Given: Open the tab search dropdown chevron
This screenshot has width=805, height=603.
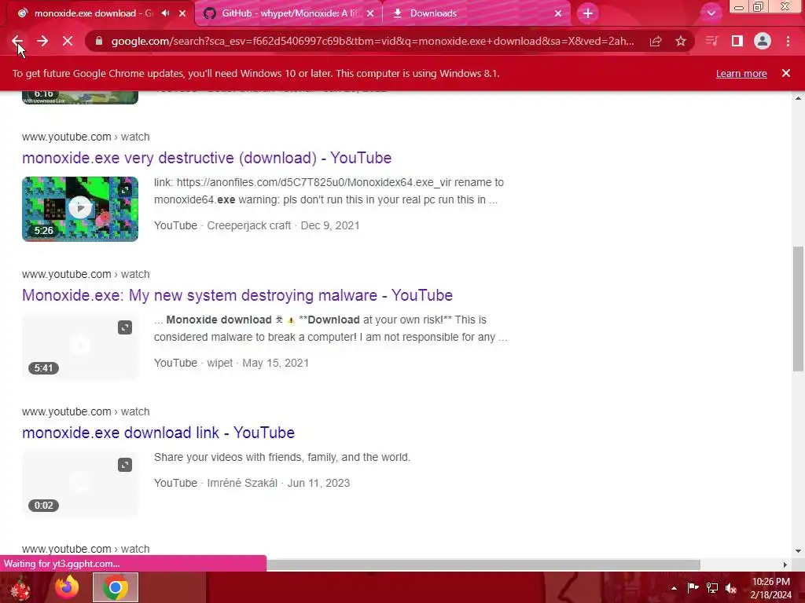Looking at the screenshot, I should tap(711, 13).
